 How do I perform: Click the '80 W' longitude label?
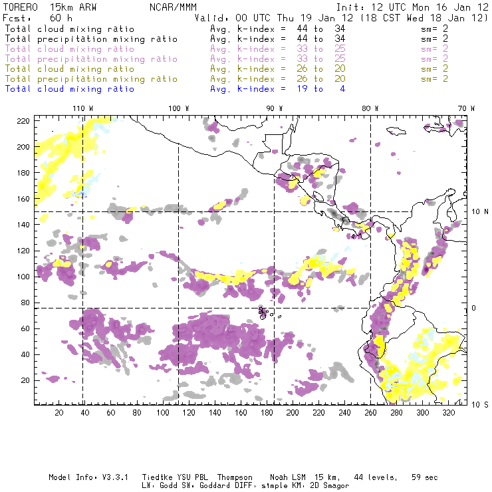point(370,108)
